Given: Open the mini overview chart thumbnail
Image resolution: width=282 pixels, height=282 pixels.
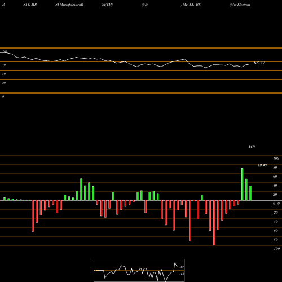Looking at the screenshot, I should pyautogui.click(x=139, y=270).
